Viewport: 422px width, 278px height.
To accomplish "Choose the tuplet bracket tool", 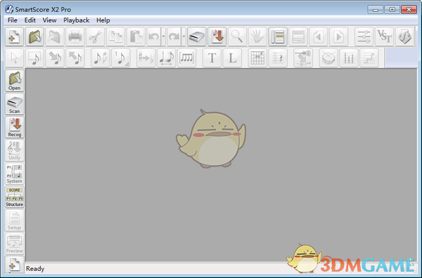I will [x=187, y=58].
